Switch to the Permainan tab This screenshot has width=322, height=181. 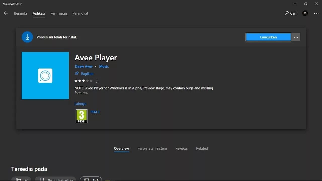(x=59, y=13)
